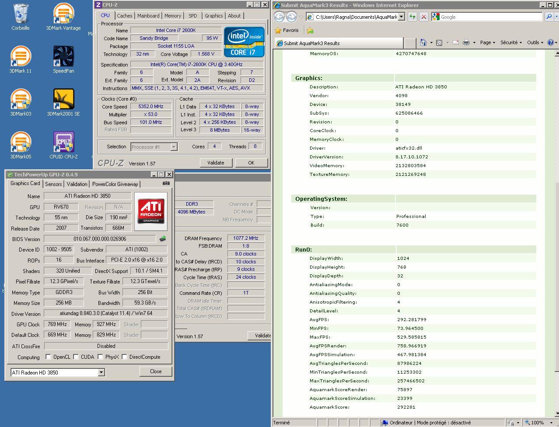This screenshot has height=427, width=559.
Task: Switch to the Caches tab in CPU-Z
Action: [125, 15]
